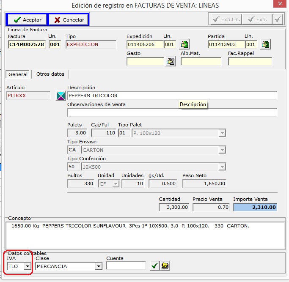Click the Artículo selector icon beside PITRXX
Viewport: 289px width, 282px height.
61,96
